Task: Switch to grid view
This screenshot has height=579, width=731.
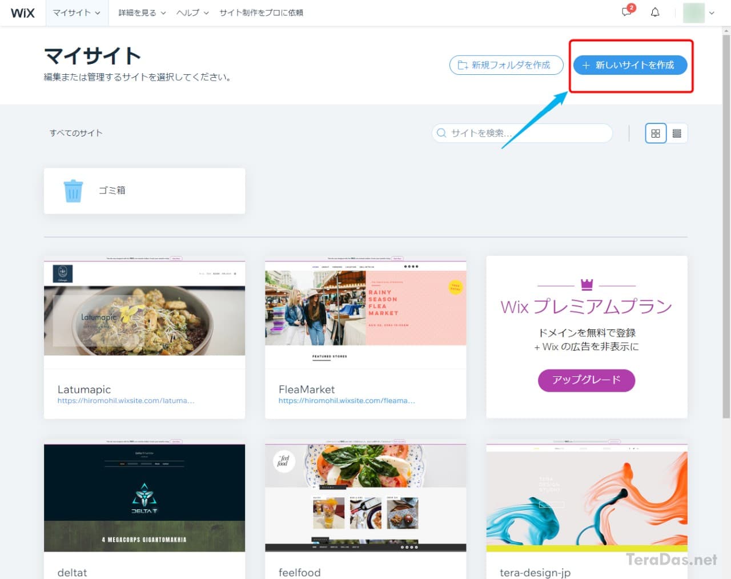Action: 656,133
